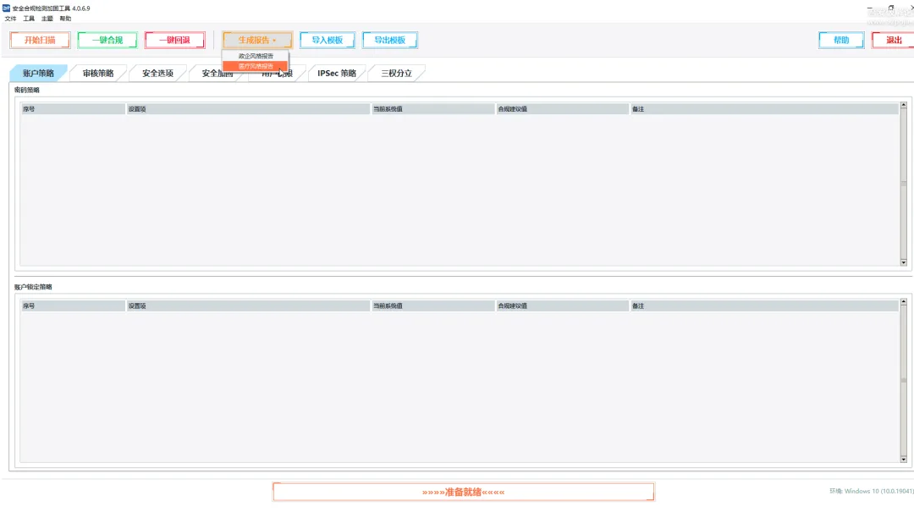Switch to the 审核策略 tab
The image size is (914, 512).
point(98,73)
